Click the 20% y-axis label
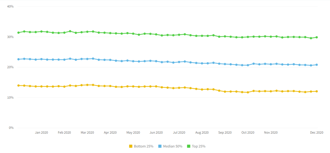The image size is (330, 153). (x=10, y=67)
